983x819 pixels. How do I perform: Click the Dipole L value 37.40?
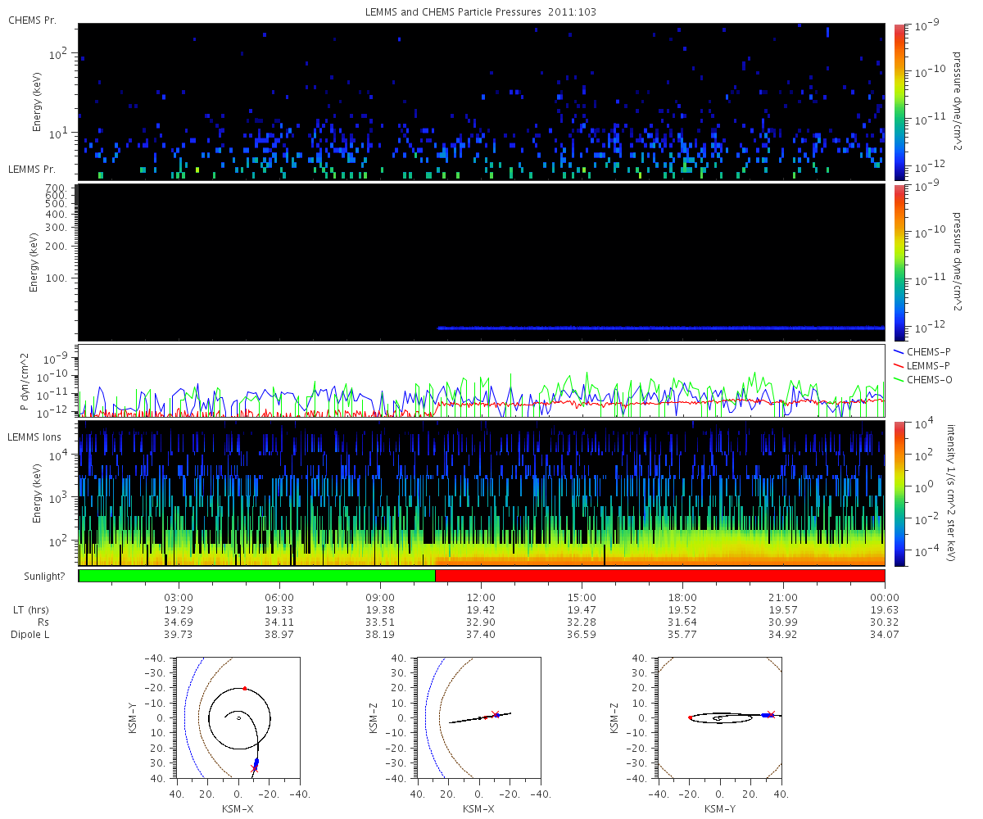tap(481, 635)
